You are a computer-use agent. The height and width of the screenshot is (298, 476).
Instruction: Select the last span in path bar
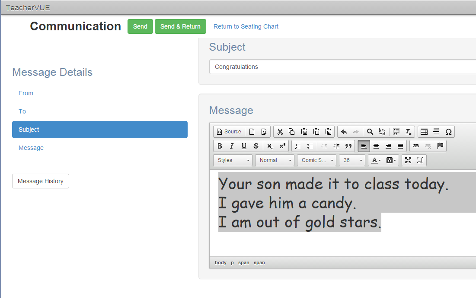pos(259,262)
